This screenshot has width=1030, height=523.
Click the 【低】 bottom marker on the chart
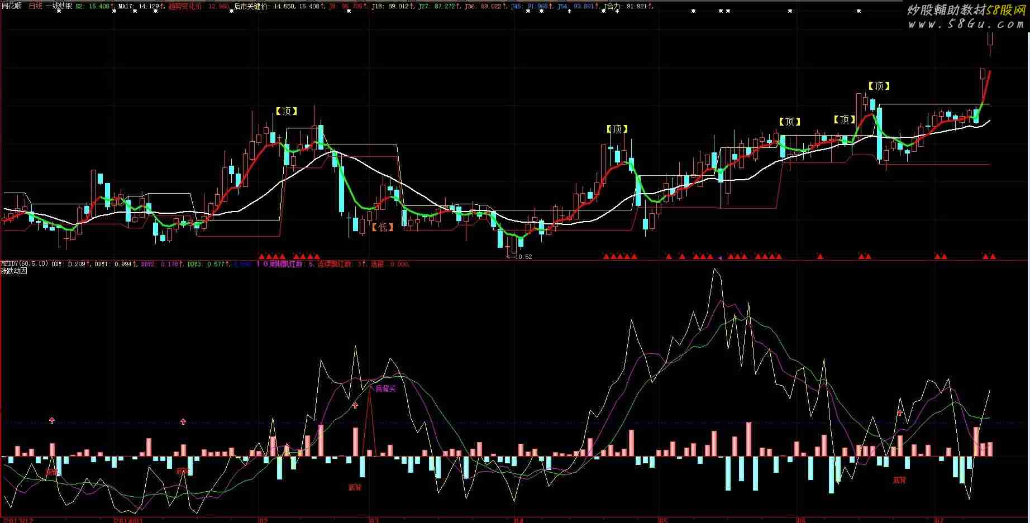[383, 227]
